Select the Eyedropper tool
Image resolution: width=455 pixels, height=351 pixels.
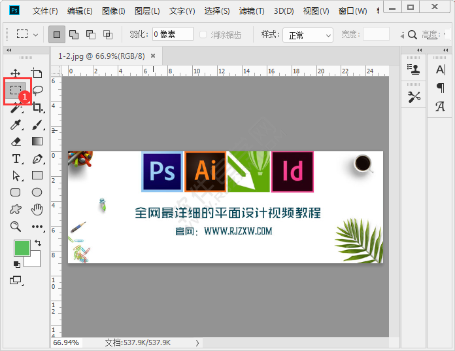coord(16,124)
